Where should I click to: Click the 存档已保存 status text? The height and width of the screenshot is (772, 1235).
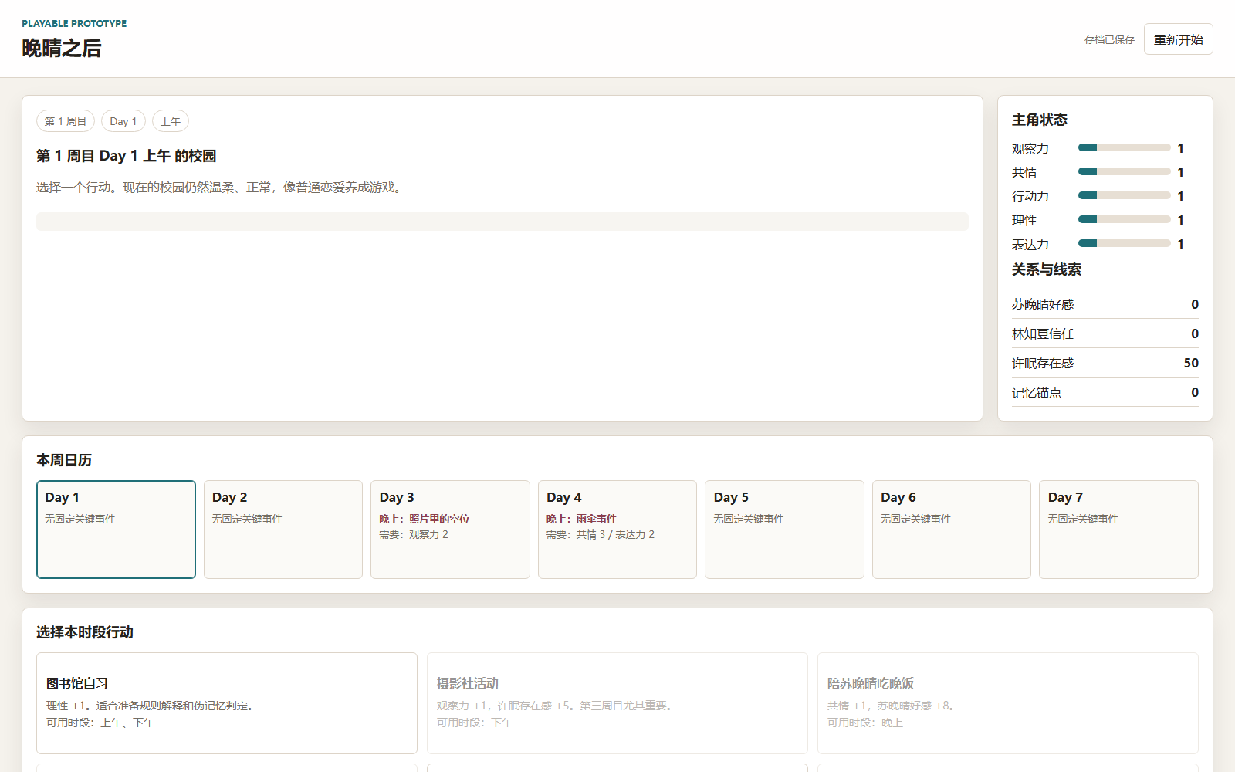point(1109,39)
